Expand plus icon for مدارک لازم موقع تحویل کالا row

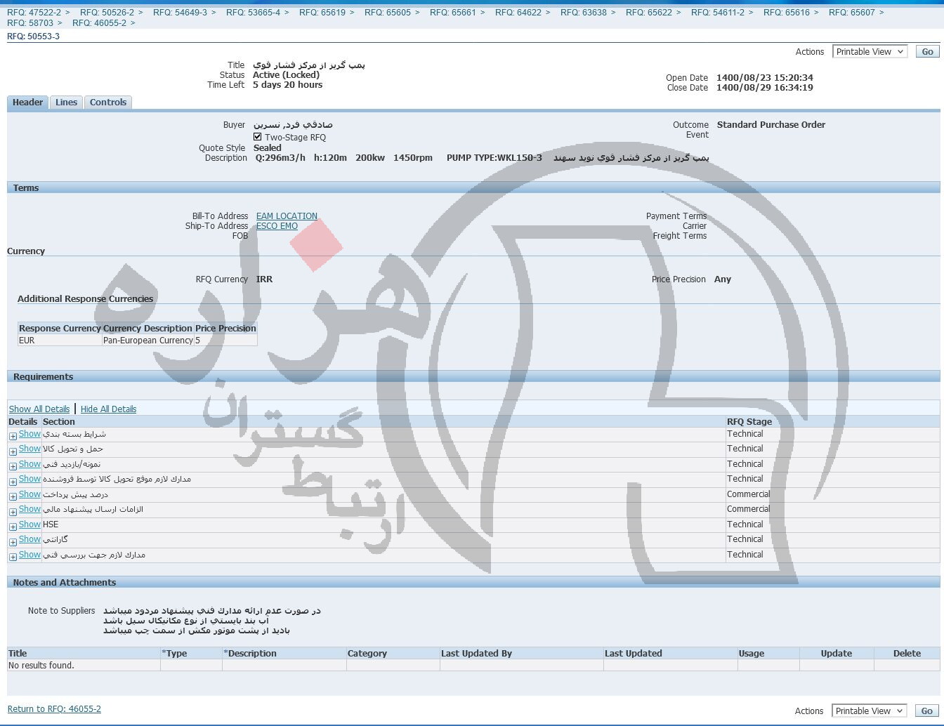(13, 482)
